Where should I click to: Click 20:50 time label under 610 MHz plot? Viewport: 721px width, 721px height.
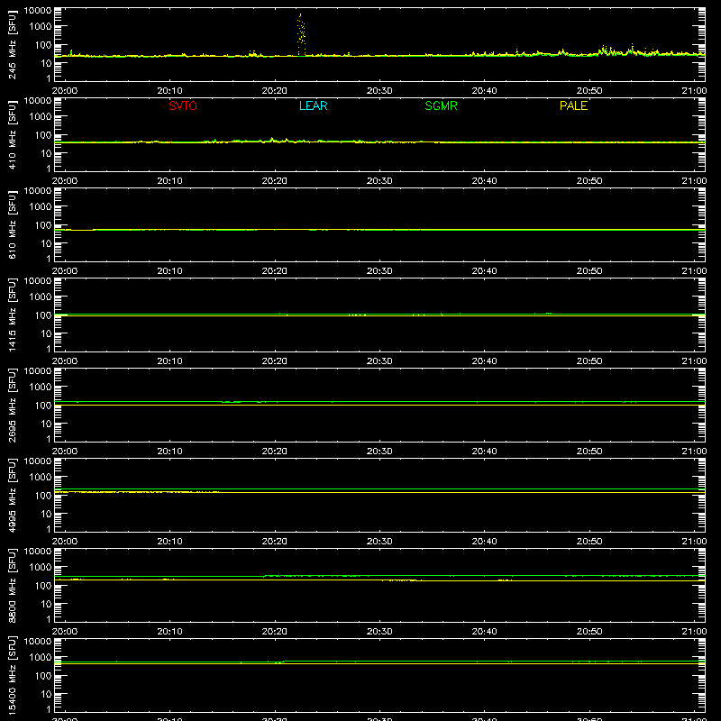589,271
